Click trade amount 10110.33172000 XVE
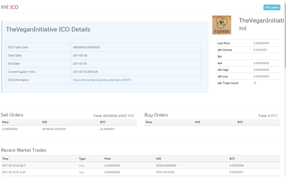286x177 pixels. (x=165, y=172)
